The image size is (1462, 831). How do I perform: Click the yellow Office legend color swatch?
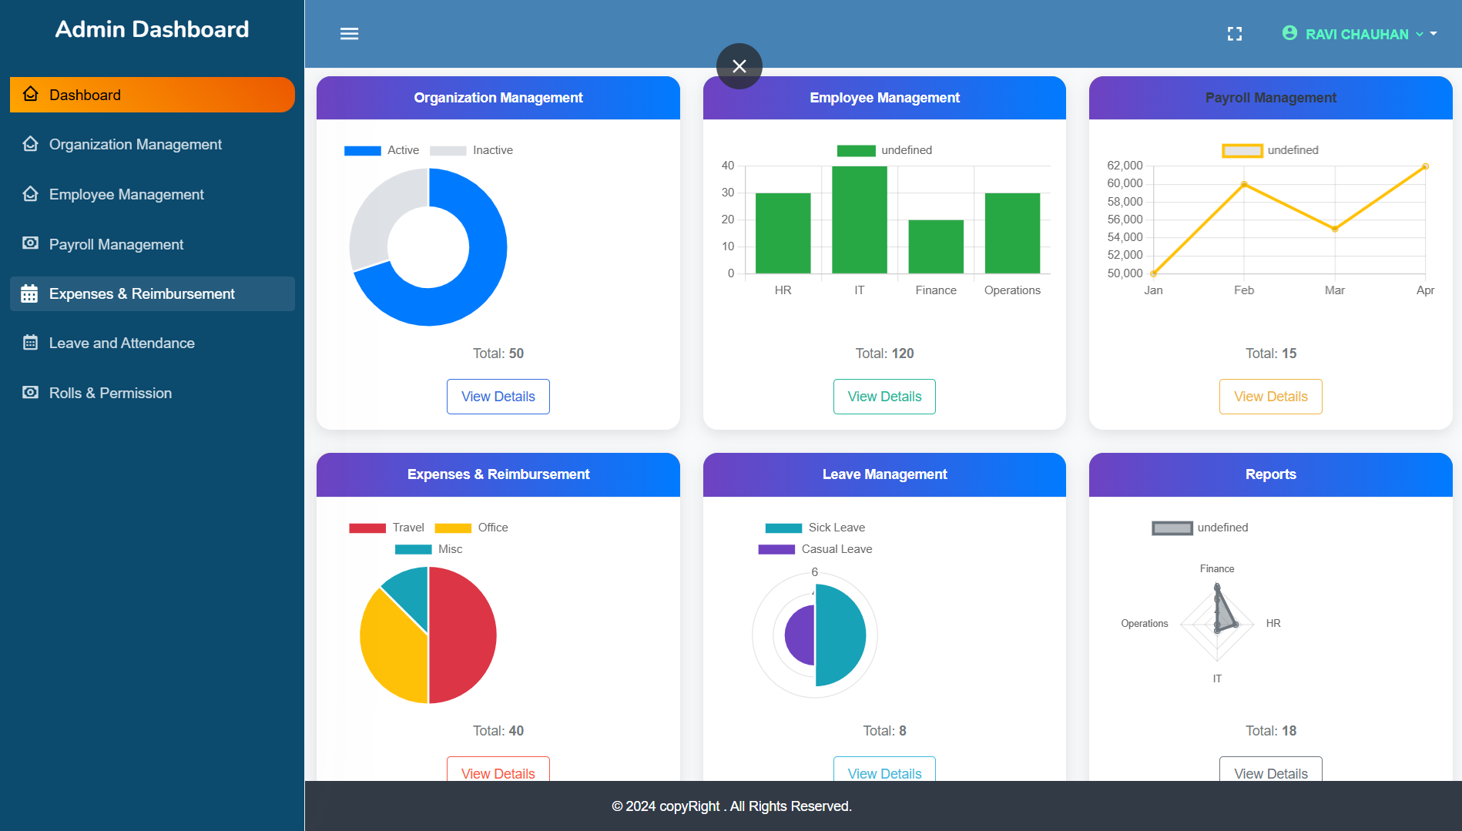453,528
